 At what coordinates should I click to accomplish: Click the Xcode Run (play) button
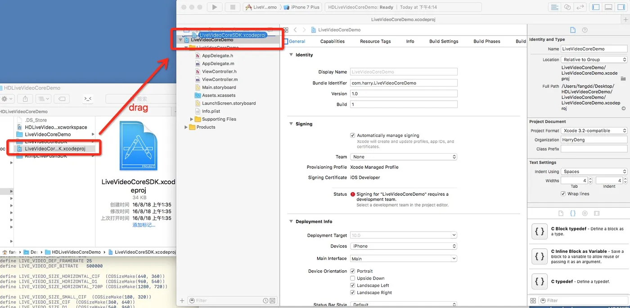[215, 7]
